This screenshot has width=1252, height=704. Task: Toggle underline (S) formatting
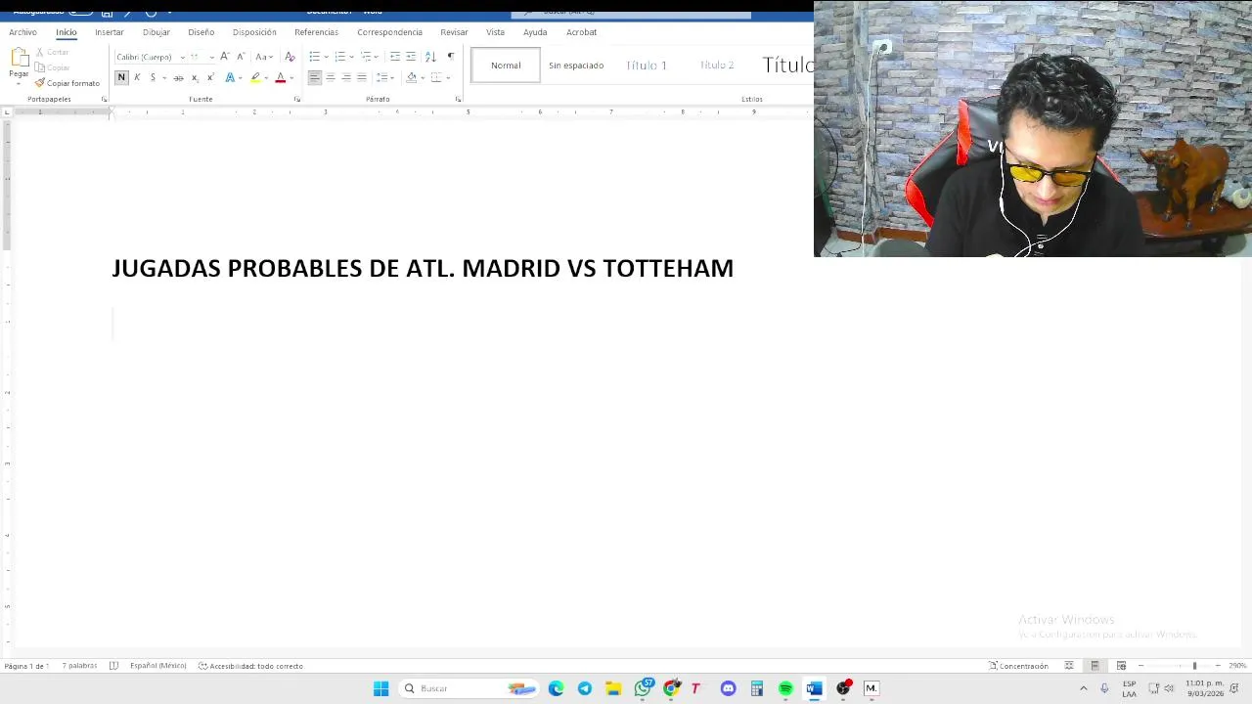coord(153,77)
